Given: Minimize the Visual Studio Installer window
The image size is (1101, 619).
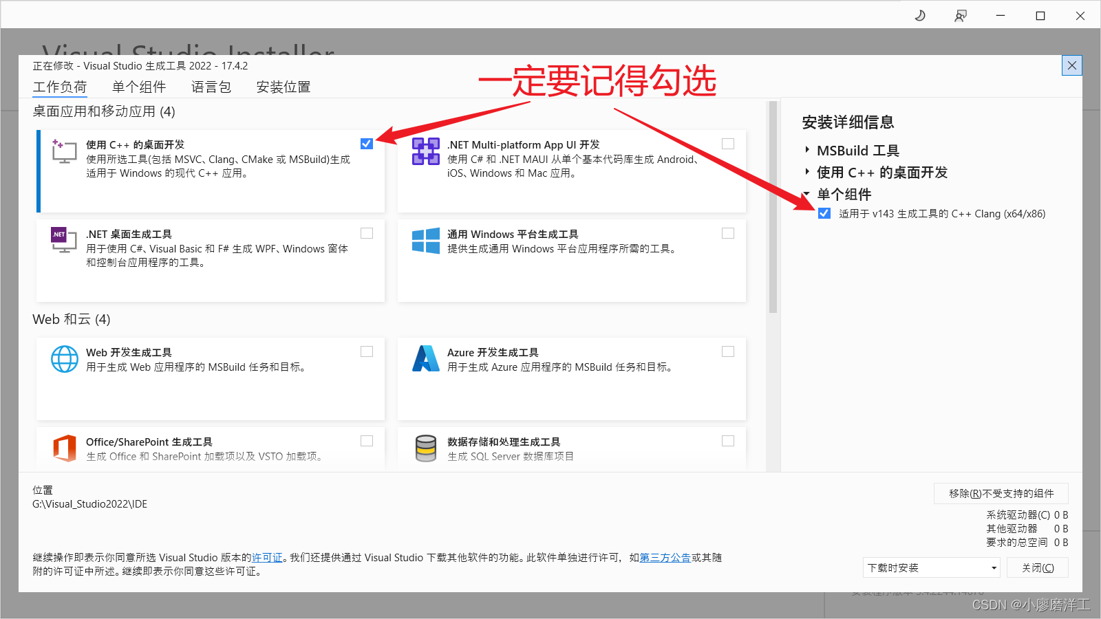Looking at the screenshot, I should tap(1001, 15).
